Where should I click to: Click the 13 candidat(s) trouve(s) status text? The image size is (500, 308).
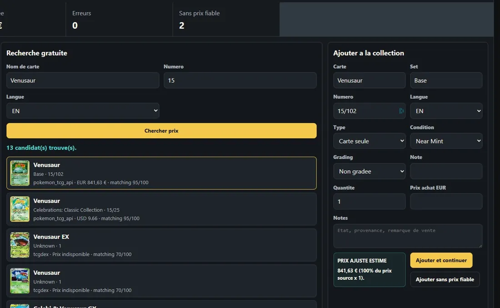[x=41, y=148]
